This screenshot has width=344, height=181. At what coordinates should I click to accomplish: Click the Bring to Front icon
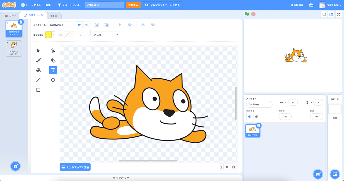[x=143, y=25]
